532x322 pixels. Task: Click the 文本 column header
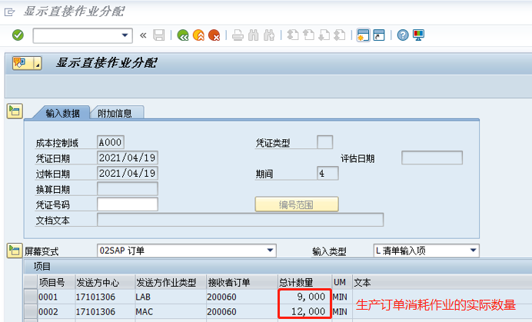click(442, 282)
